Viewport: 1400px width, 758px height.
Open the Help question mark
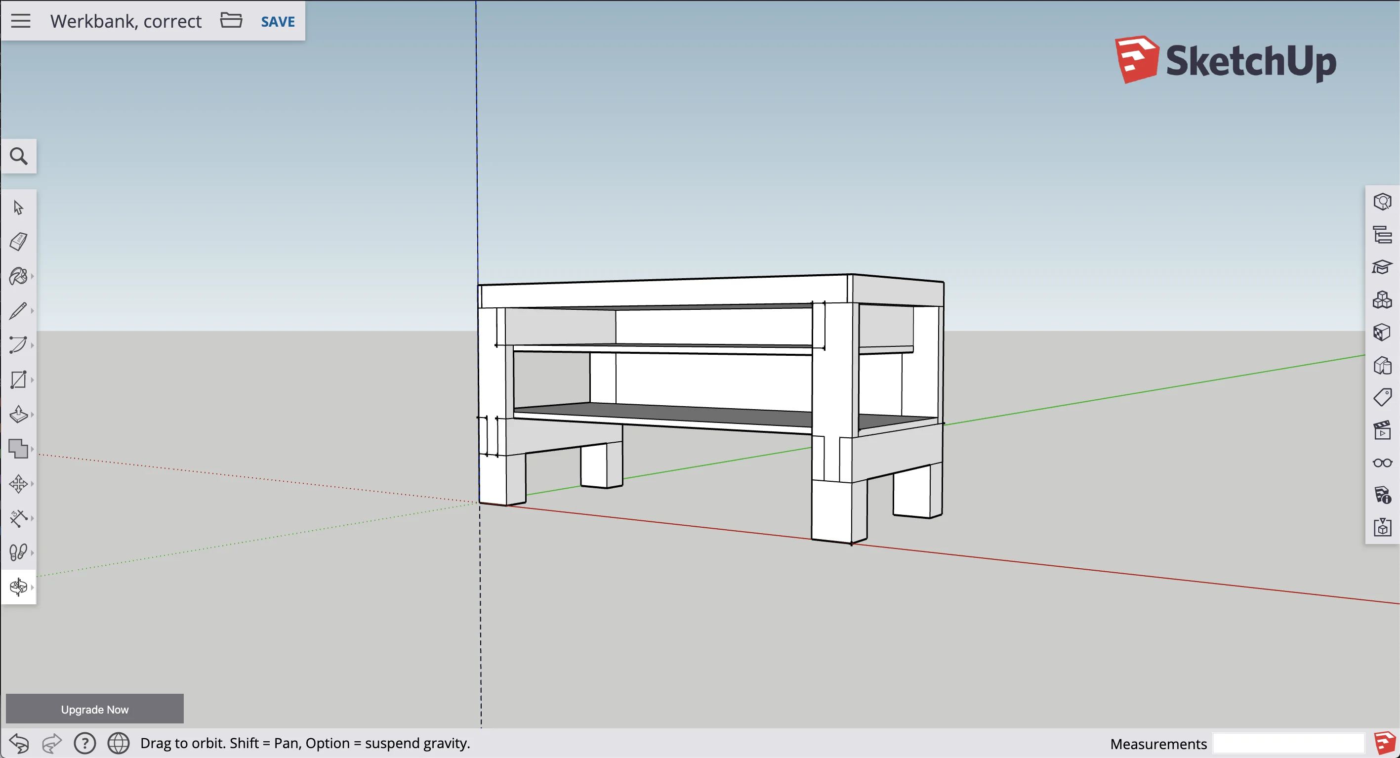click(x=85, y=743)
